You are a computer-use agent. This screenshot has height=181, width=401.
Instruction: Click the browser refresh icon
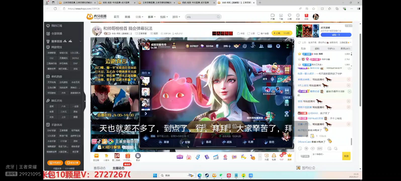click(x=55, y=9)
